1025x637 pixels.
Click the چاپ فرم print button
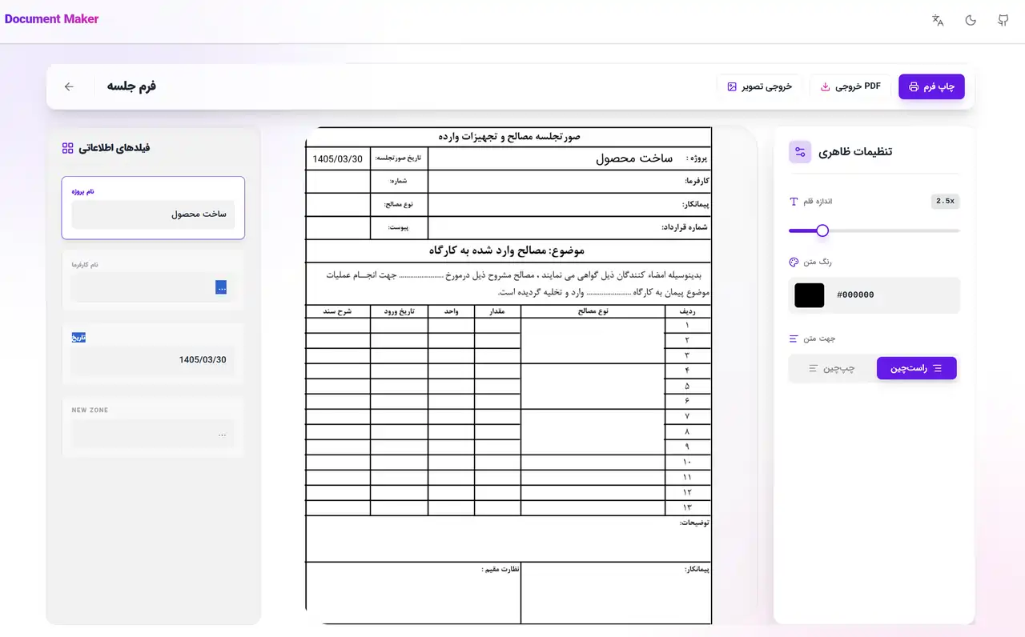[x=931, y=86]
